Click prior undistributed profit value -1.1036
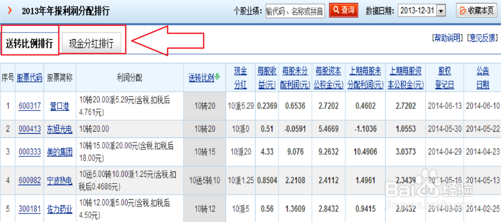The image size is (501, 222). (x=366, y=129)
